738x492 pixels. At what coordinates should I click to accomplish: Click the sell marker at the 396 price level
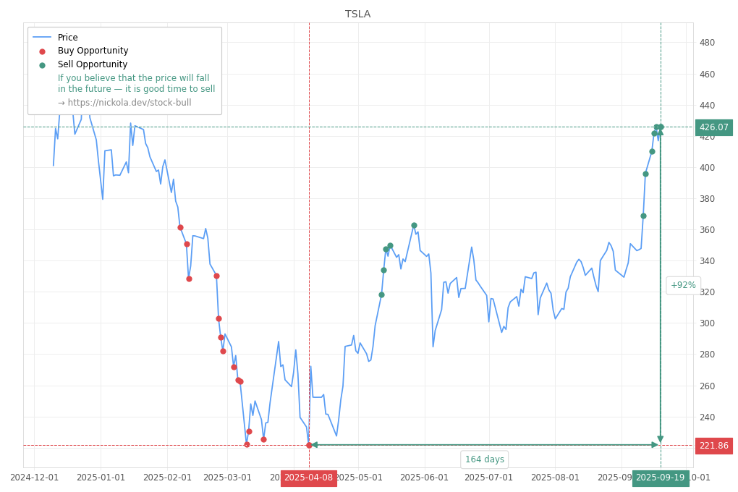coord(645,174)
